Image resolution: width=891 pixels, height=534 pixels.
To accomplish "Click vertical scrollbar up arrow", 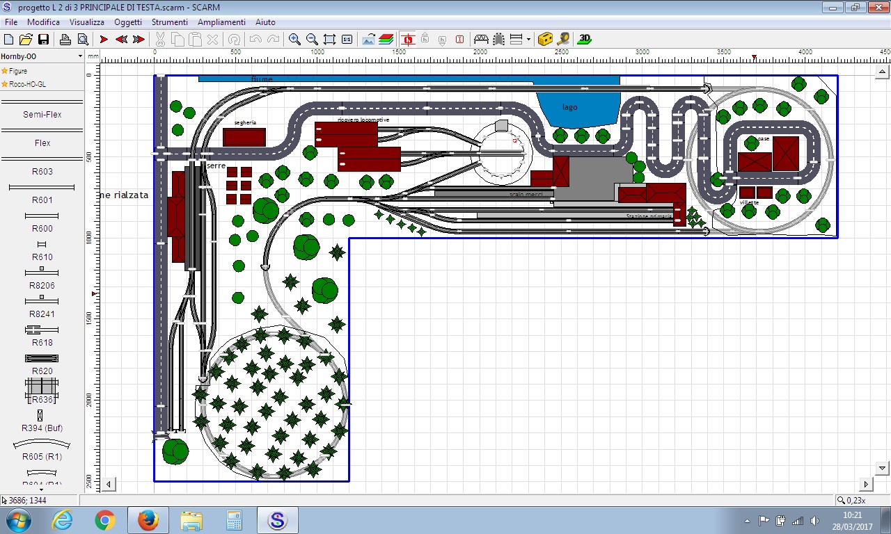I will pyautogui.click(x=883, y=72).
